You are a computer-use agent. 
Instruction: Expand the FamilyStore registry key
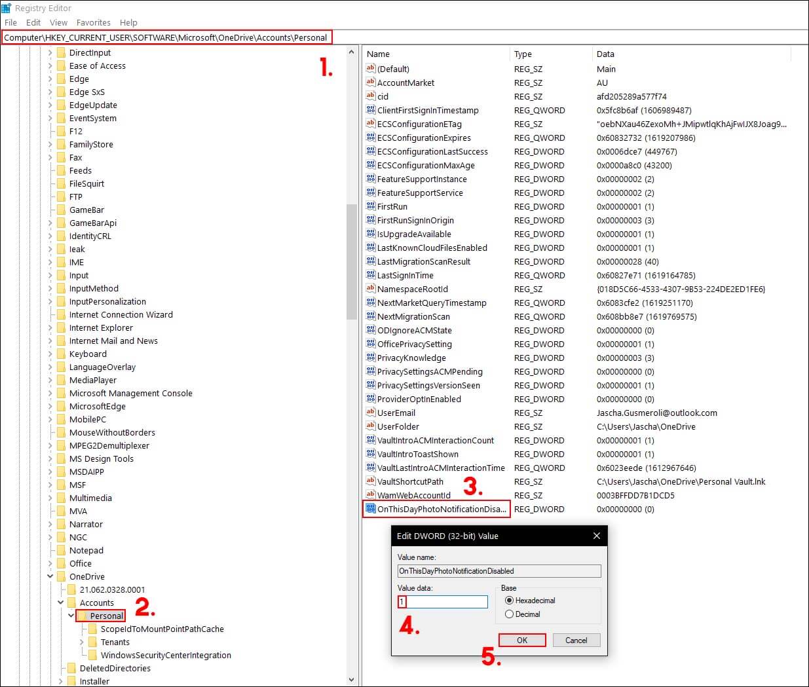[50, 144]
